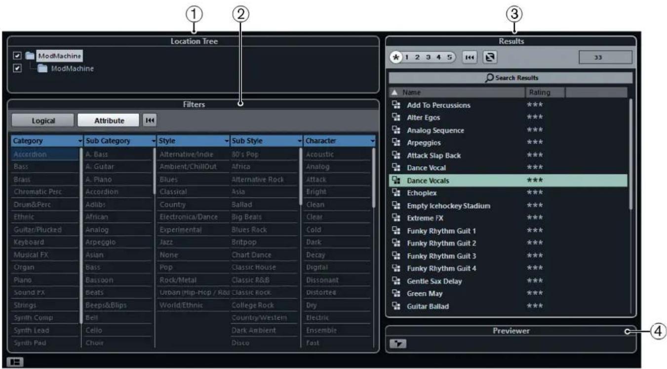Image resolution: width=667 pixels, height=369 pixels.
Task: Reset the Filters with the rewind icon
Action: point(149,120)
